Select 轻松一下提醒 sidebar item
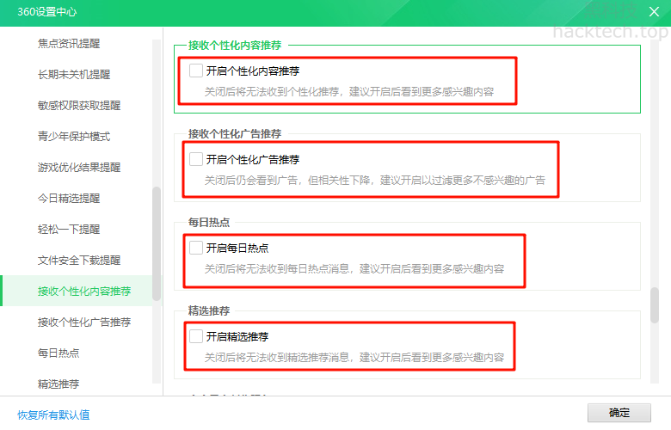Image resolution: width=671 pixels, height=430 pixels. [69, 230]
